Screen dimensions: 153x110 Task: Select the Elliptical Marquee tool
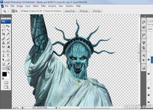click(3, 26)
